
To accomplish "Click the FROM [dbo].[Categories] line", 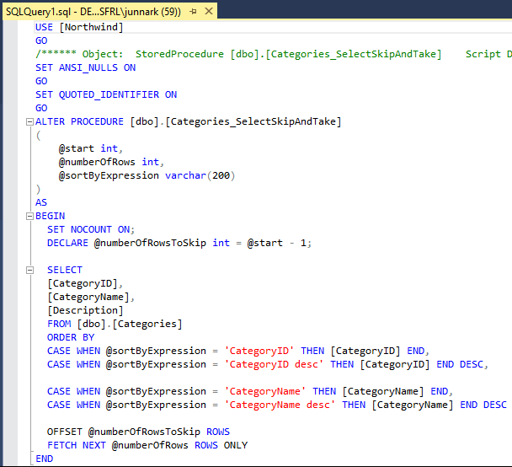I will tap(115, 324).
